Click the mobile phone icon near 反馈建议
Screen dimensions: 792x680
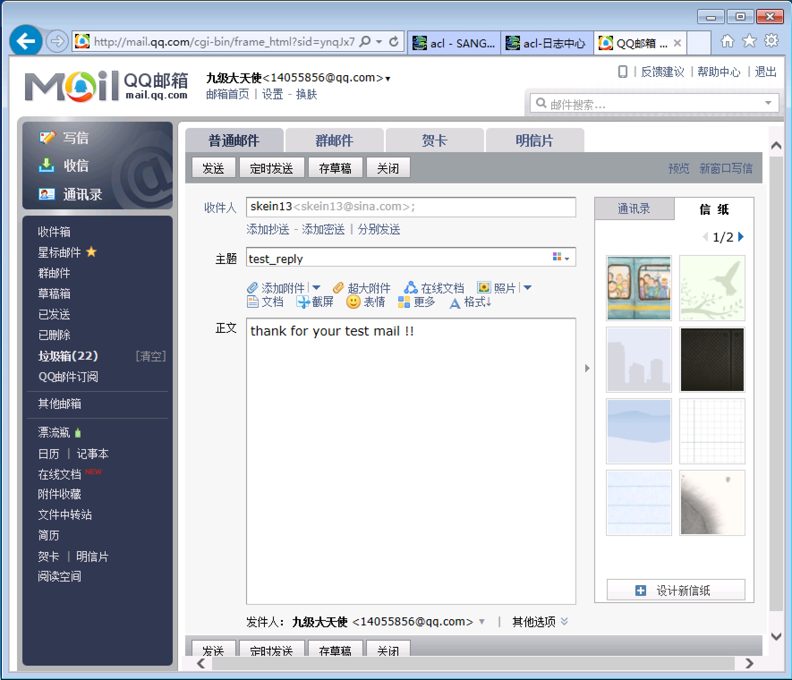[622, 72]
